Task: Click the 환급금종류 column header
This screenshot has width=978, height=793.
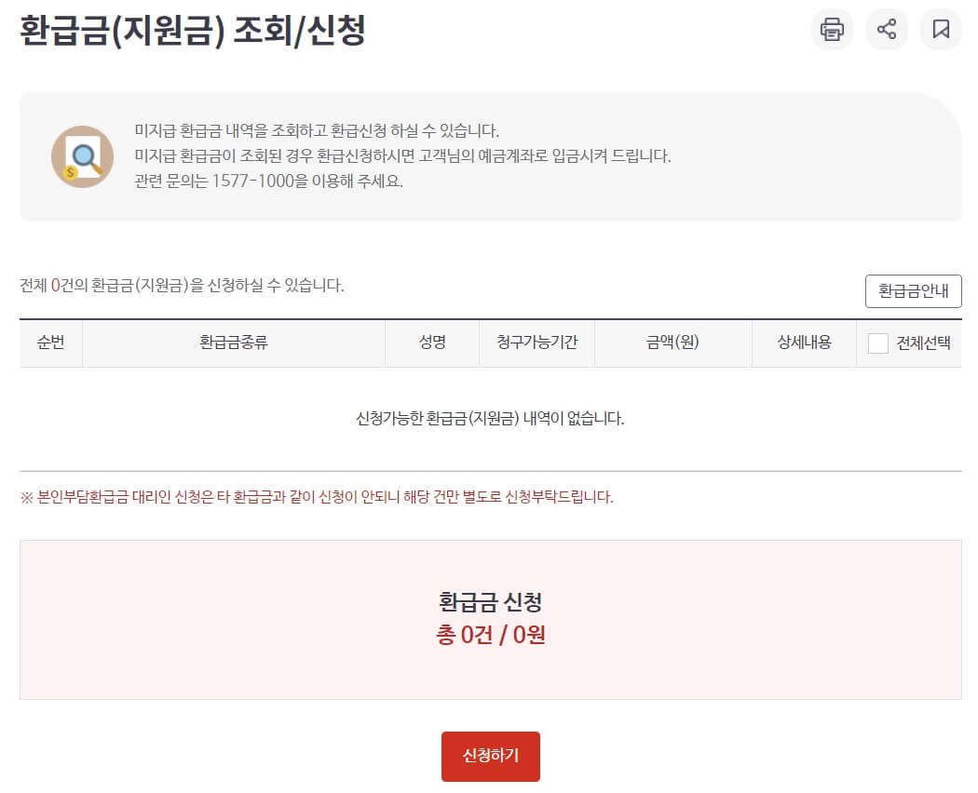Action: pos(236,343)
